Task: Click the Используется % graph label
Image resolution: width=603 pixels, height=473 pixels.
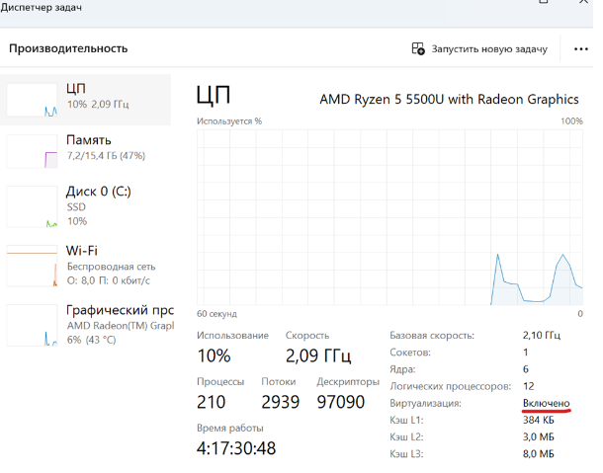Action: pyautogui.click(x=229, y=121)
